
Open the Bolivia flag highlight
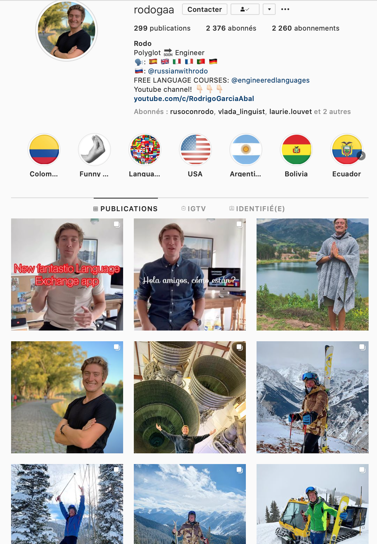296,150
